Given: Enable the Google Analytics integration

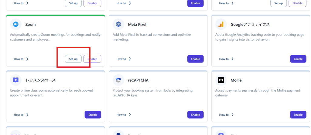Looking at the screenshot, I should [x=298, y=59].
